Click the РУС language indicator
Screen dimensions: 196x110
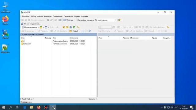click(x=176, y=107)
